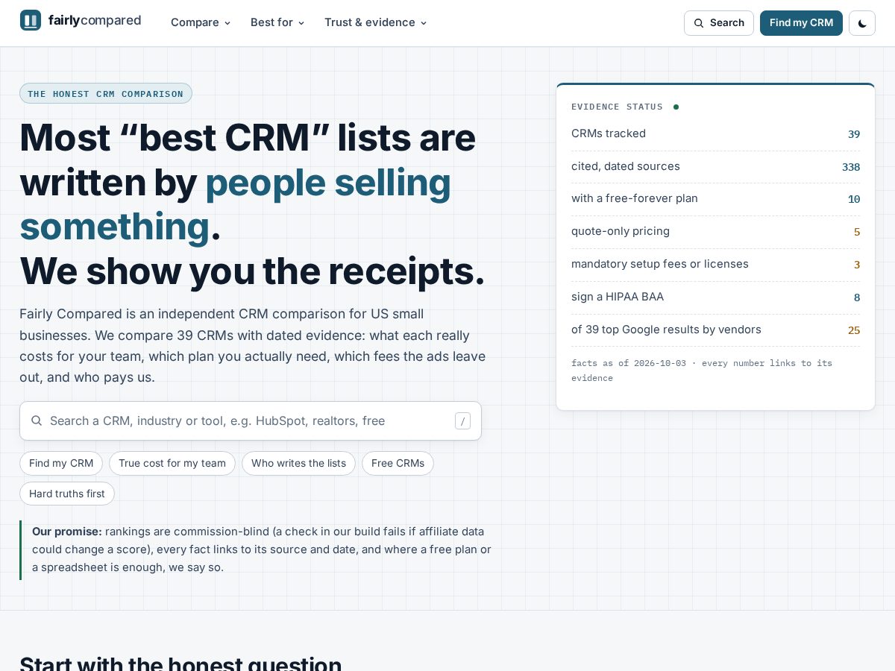
Task: Open the mandatory setup fees count 3
Action: (857, 265)
